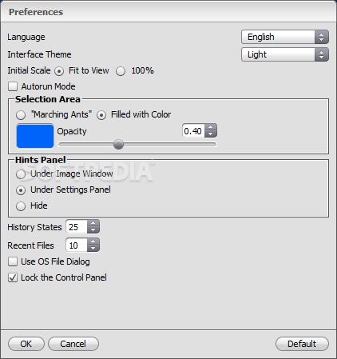Choose the "Marching Ants" selection style
The height and width of the screenshot is (359, 337).
click(21, 115)
